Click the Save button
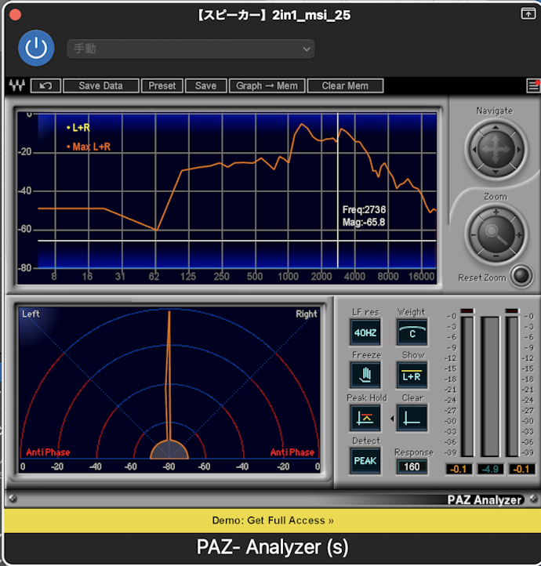This screenshot has width=541, height=566. [205, 86]
